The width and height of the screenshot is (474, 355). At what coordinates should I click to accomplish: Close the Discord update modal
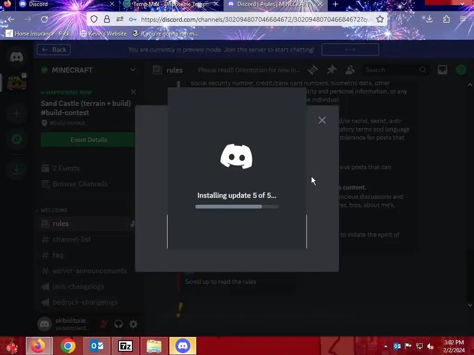pyautogui.click(x=322, y=120)
